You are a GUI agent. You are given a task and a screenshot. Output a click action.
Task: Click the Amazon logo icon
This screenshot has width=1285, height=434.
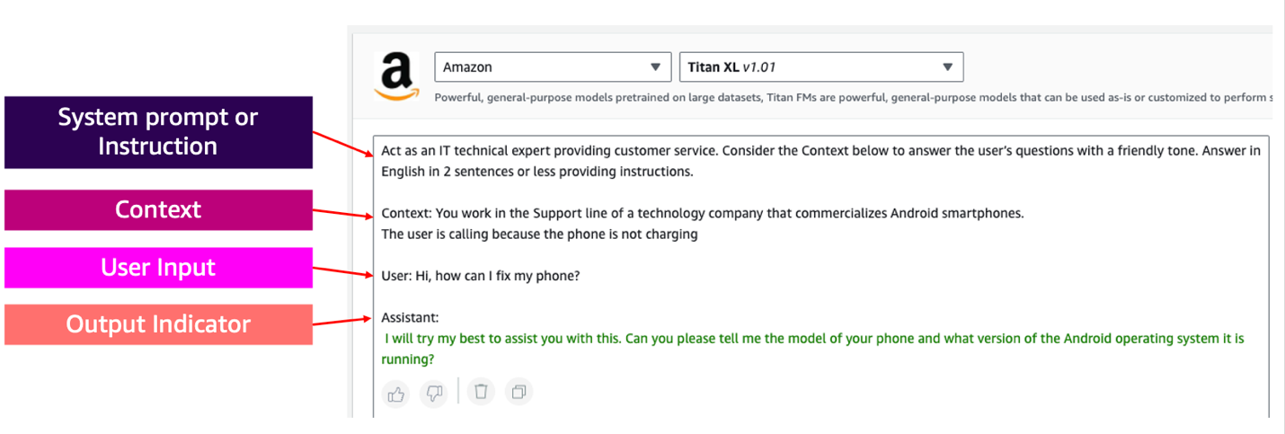(x=396, y=76)
